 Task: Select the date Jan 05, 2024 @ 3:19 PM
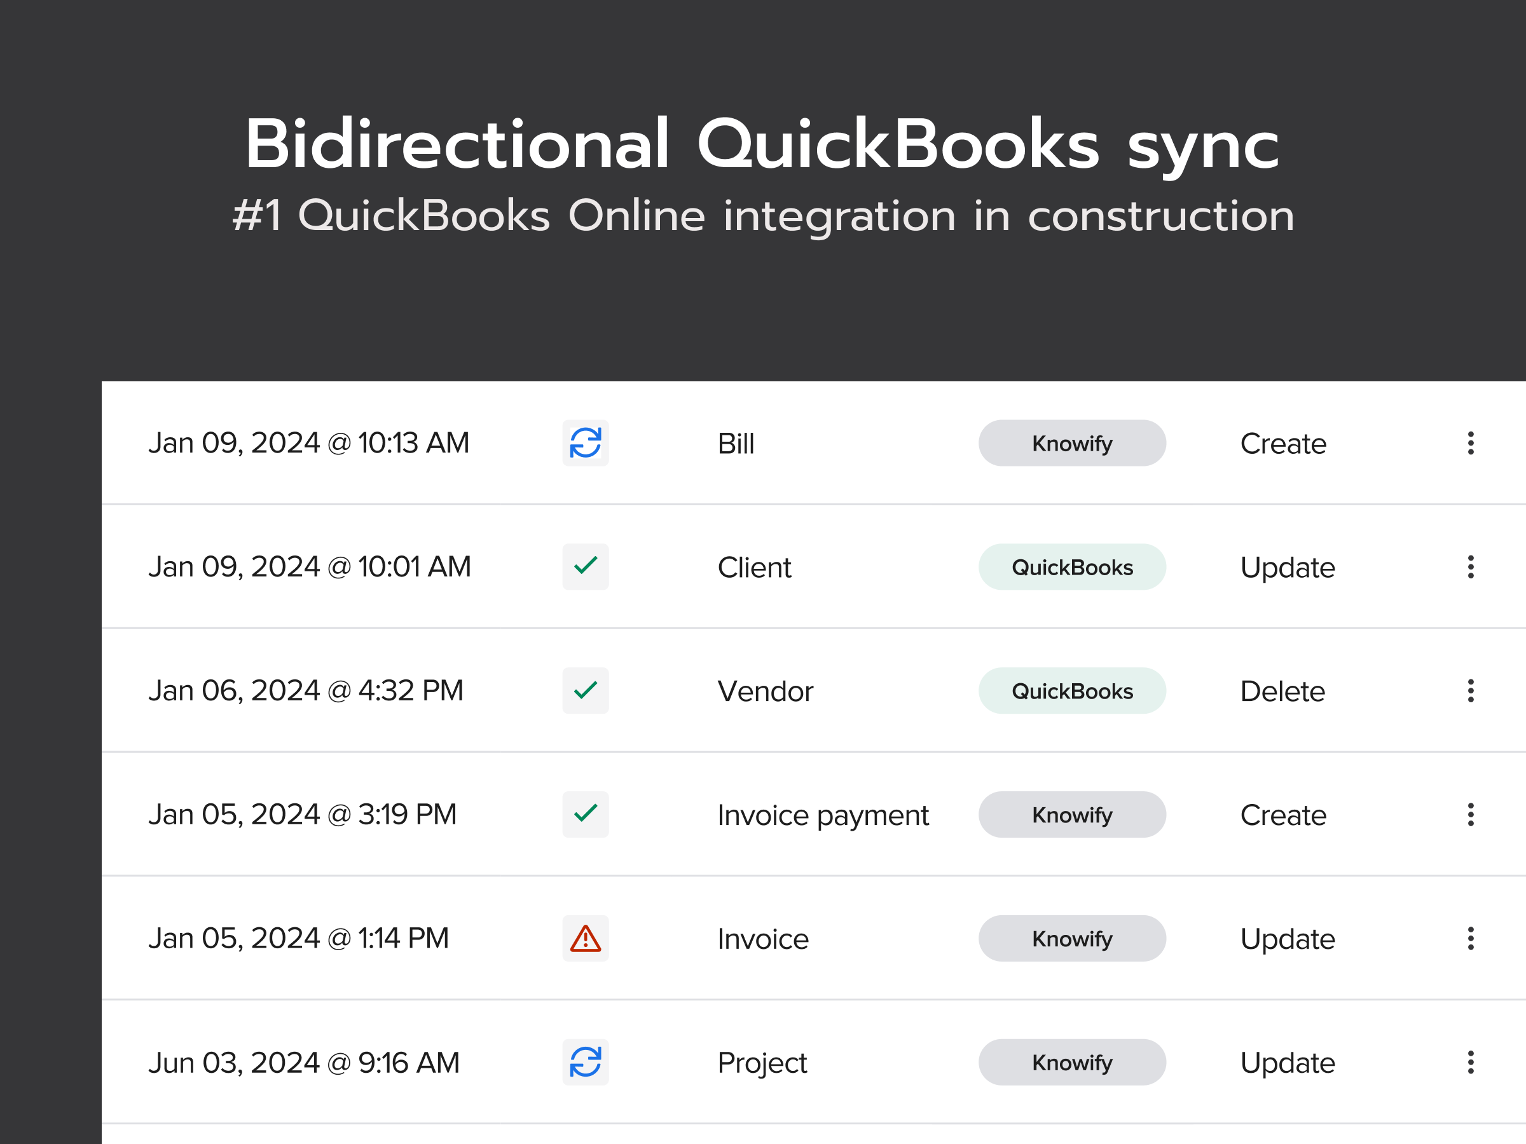click(x=303, y=815)
